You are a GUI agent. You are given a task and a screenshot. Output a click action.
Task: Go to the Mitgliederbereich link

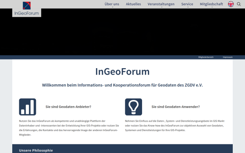tap(206, 57)
